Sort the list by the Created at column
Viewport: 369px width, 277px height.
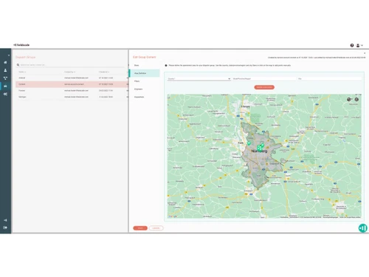coord(104,72)
